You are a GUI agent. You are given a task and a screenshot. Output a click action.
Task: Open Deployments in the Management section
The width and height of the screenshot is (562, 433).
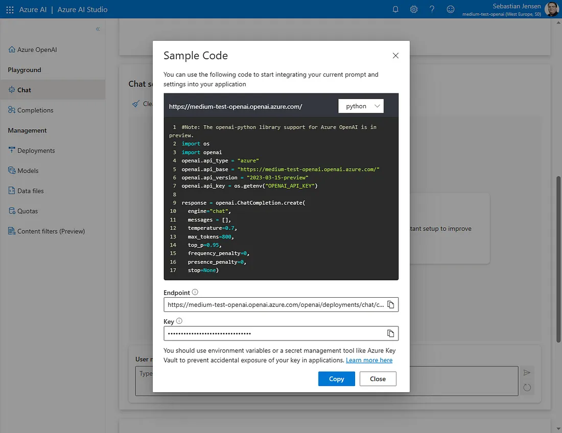pos(36,151)
